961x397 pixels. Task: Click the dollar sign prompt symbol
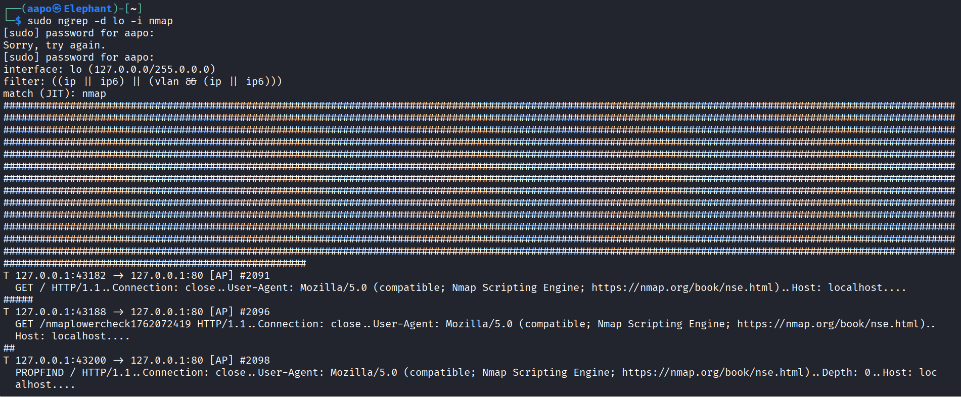(x=18, y=21)
